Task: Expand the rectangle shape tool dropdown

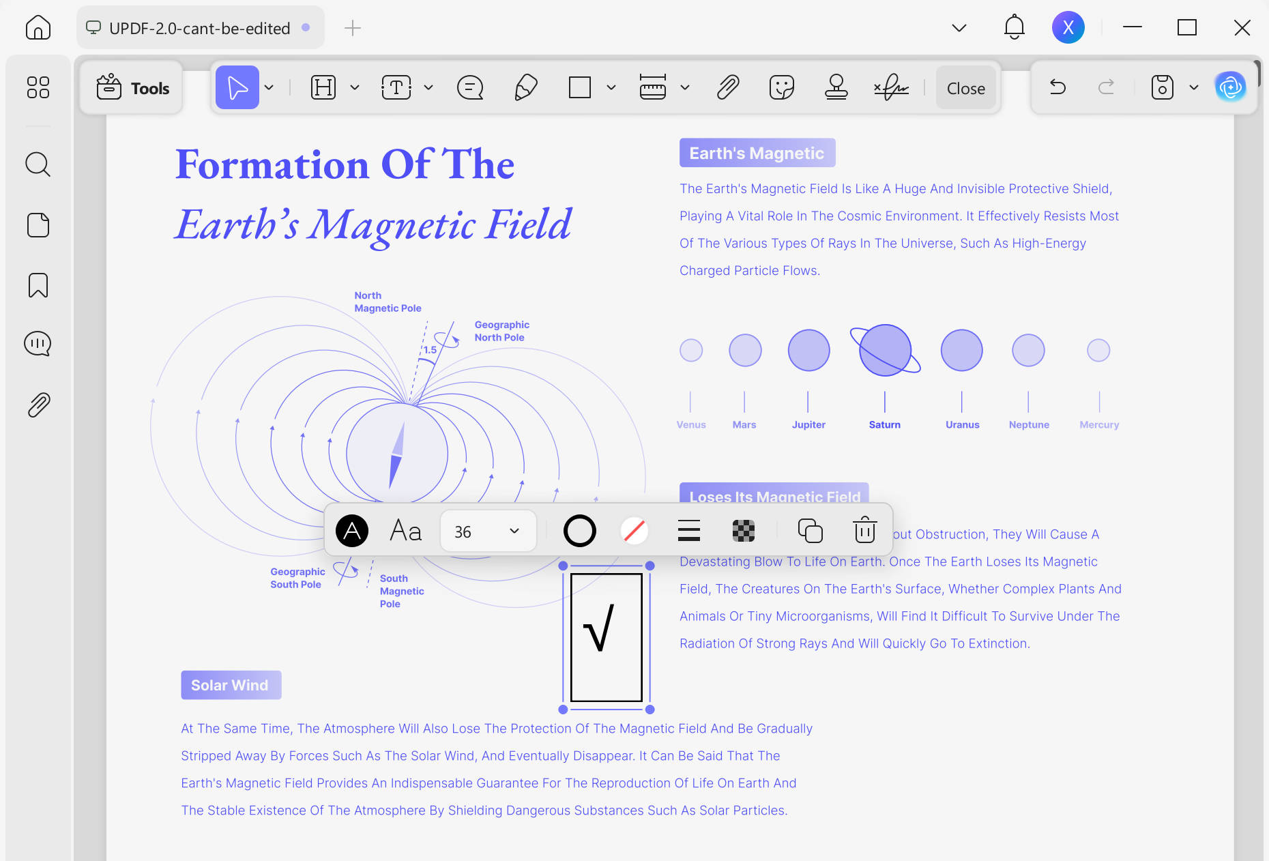Action: coord(611,87)
